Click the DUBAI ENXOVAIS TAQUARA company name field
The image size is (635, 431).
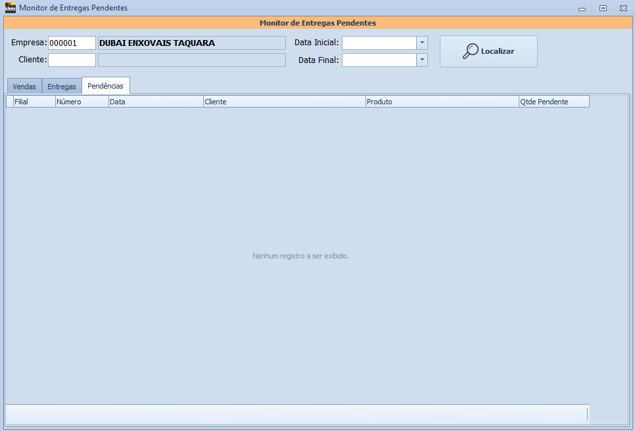tap(191, 43)
